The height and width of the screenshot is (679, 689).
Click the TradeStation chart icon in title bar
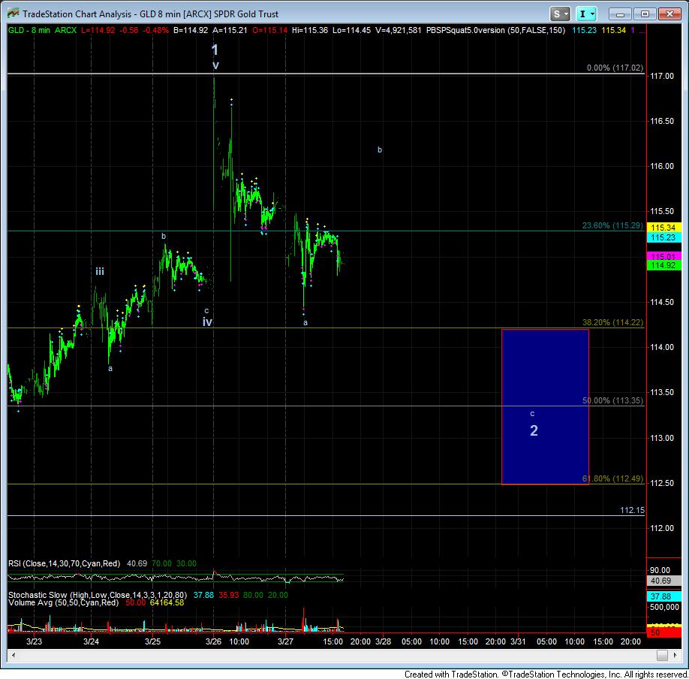coord(14,14)
